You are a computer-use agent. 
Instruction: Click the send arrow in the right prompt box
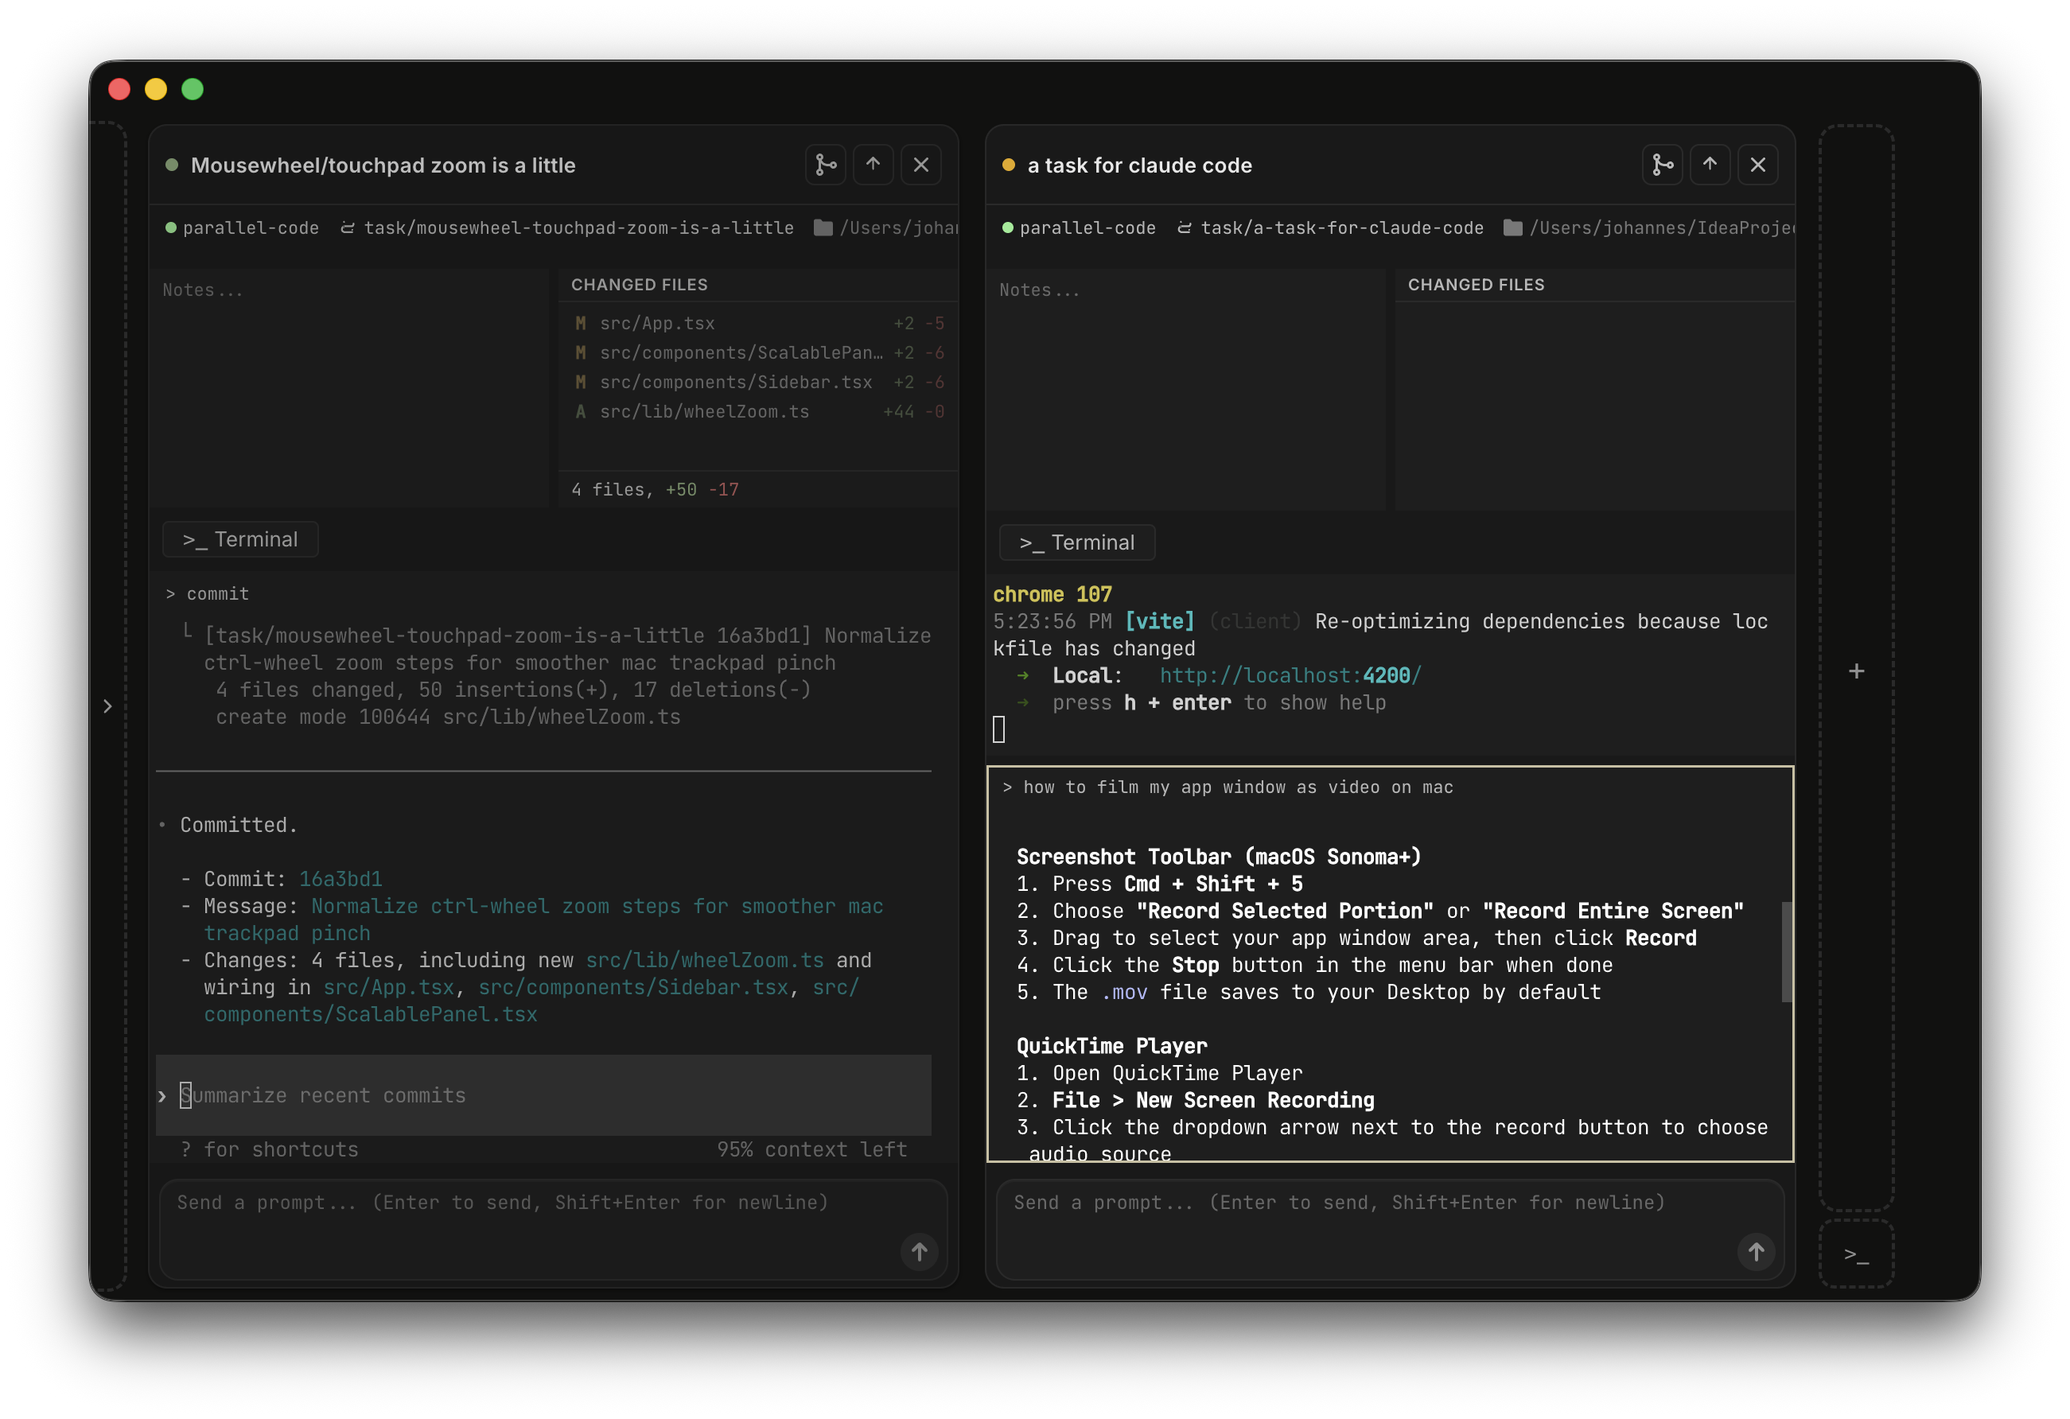point(1757,1251)
